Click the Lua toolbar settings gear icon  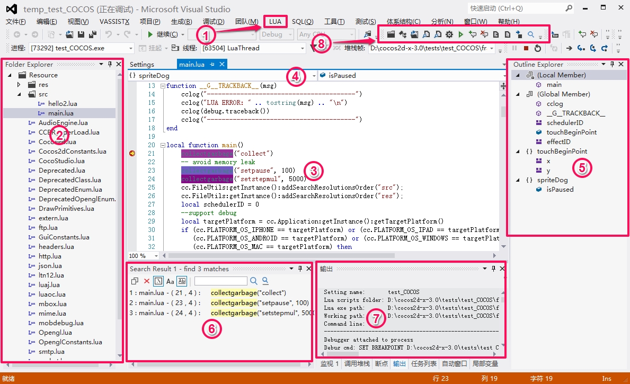tap(449, 34)
